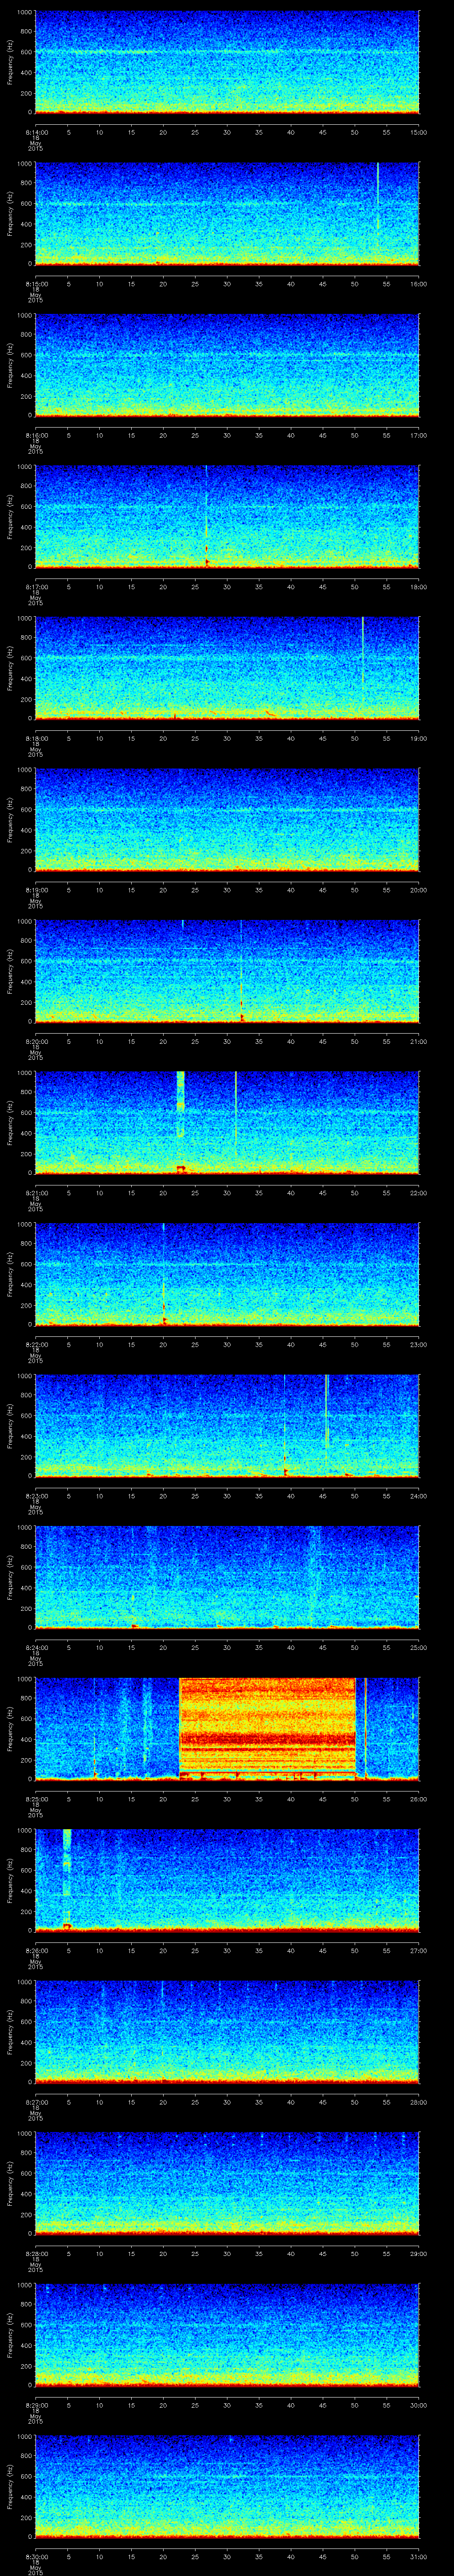Click the burst near 5 s in the 8:26 spectrogram

(67, 1880)
